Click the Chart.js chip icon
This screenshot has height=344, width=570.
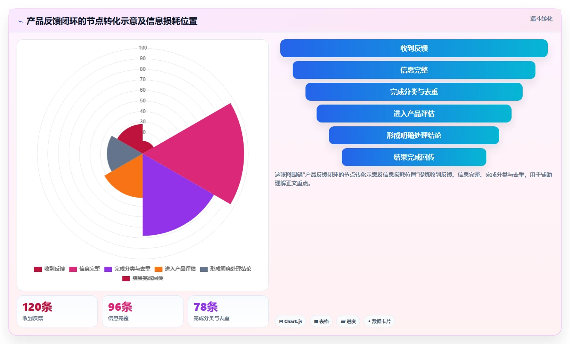[x=281, y=321]
